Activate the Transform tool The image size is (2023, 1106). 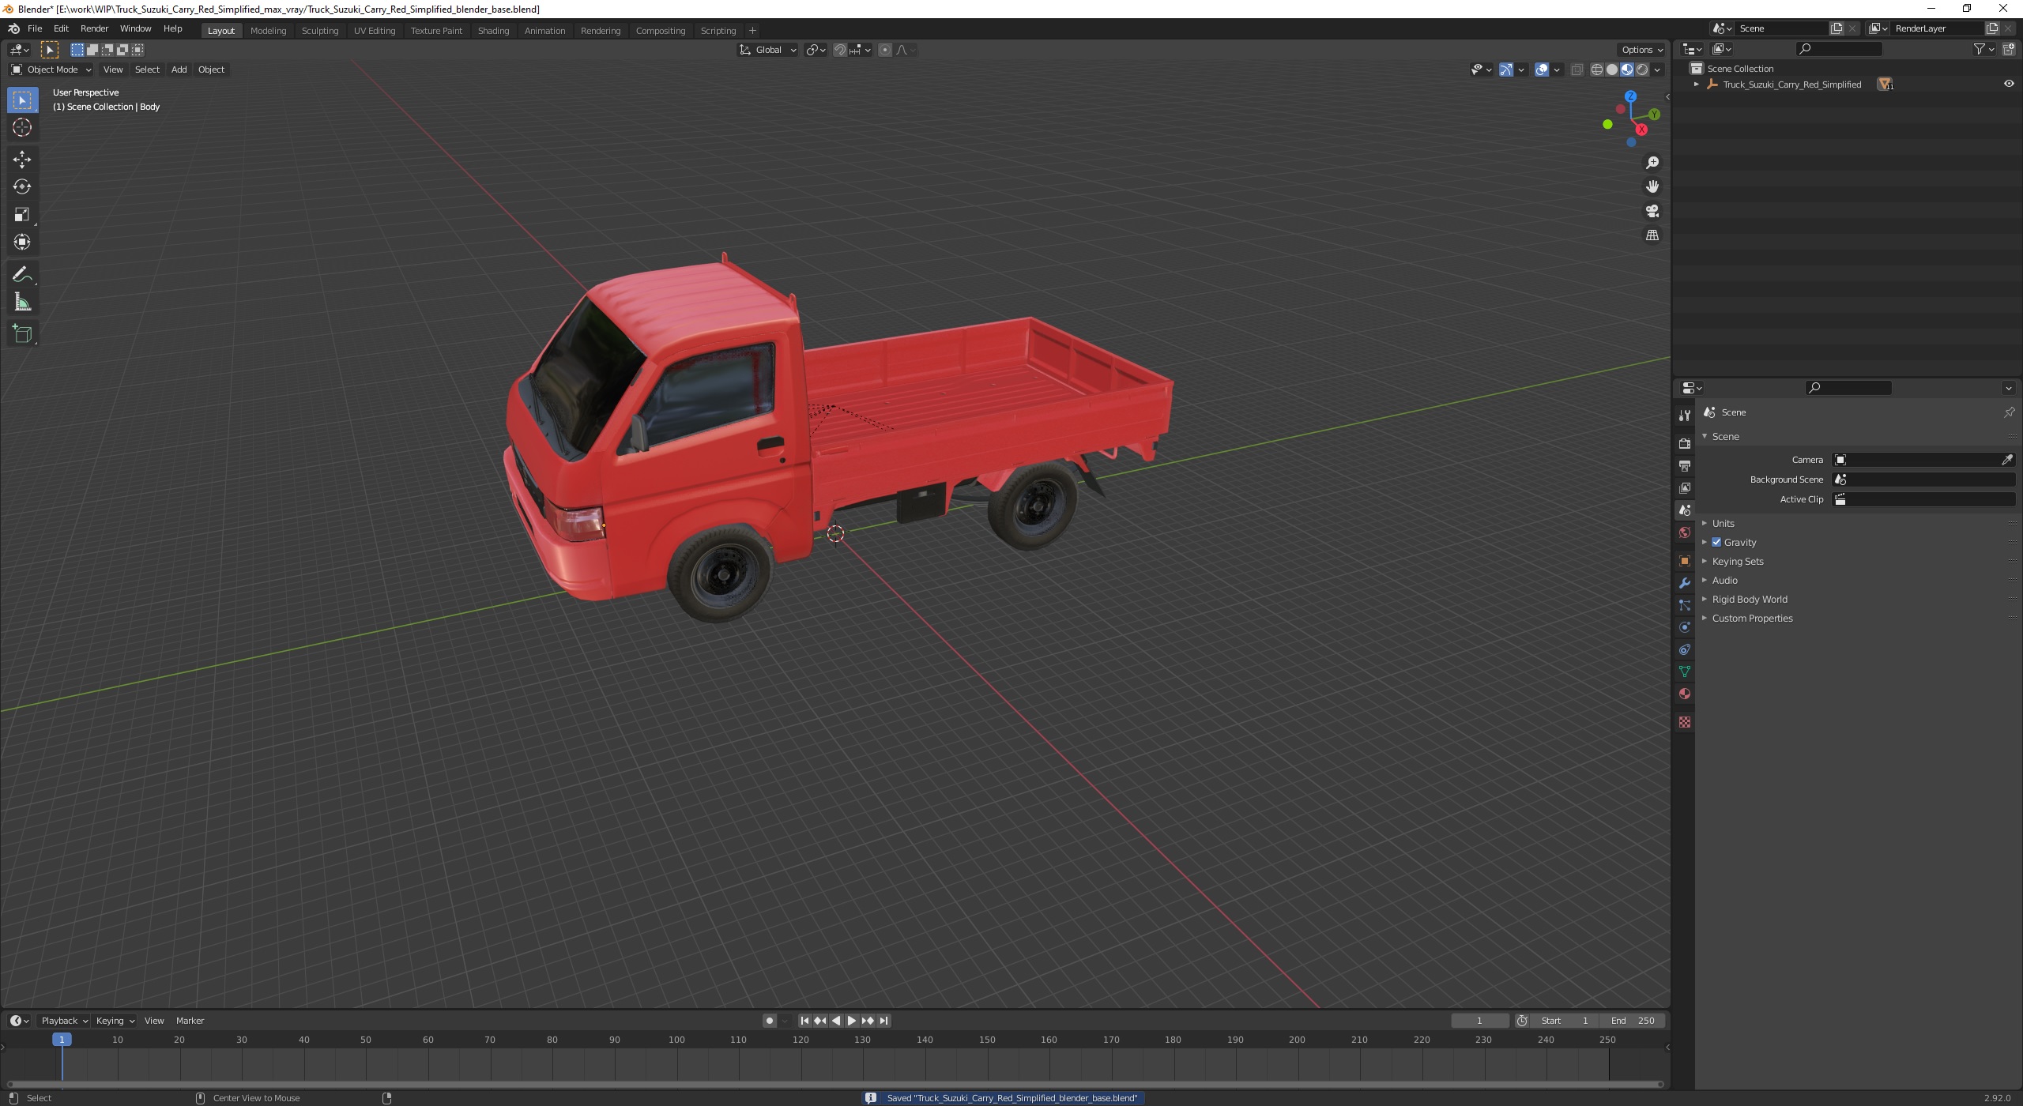(22, 243)
